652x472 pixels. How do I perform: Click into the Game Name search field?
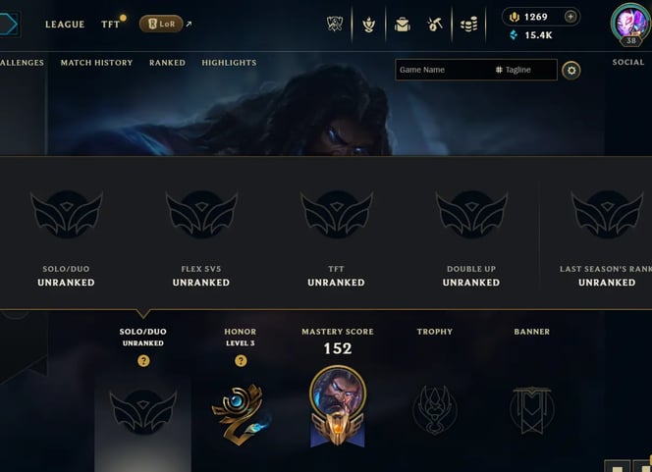point(443,70)
